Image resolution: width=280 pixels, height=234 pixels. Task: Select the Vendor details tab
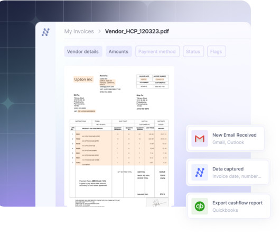[83, 51]
